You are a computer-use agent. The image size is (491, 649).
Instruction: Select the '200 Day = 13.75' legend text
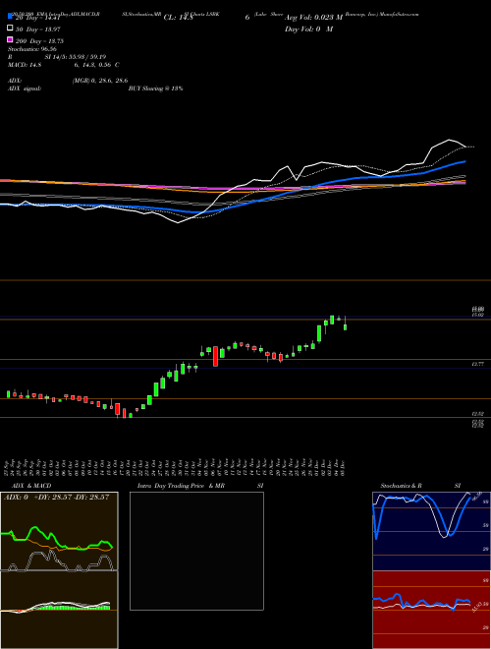[x=39, y=41]
